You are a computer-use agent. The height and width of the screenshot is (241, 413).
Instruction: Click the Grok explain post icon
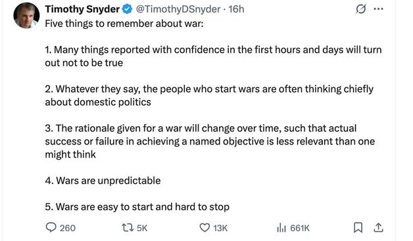360,9
